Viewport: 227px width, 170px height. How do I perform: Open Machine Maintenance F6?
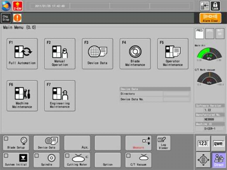tap(22, 96)
